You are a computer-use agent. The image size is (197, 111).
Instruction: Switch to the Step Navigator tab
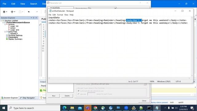[27, 98]
